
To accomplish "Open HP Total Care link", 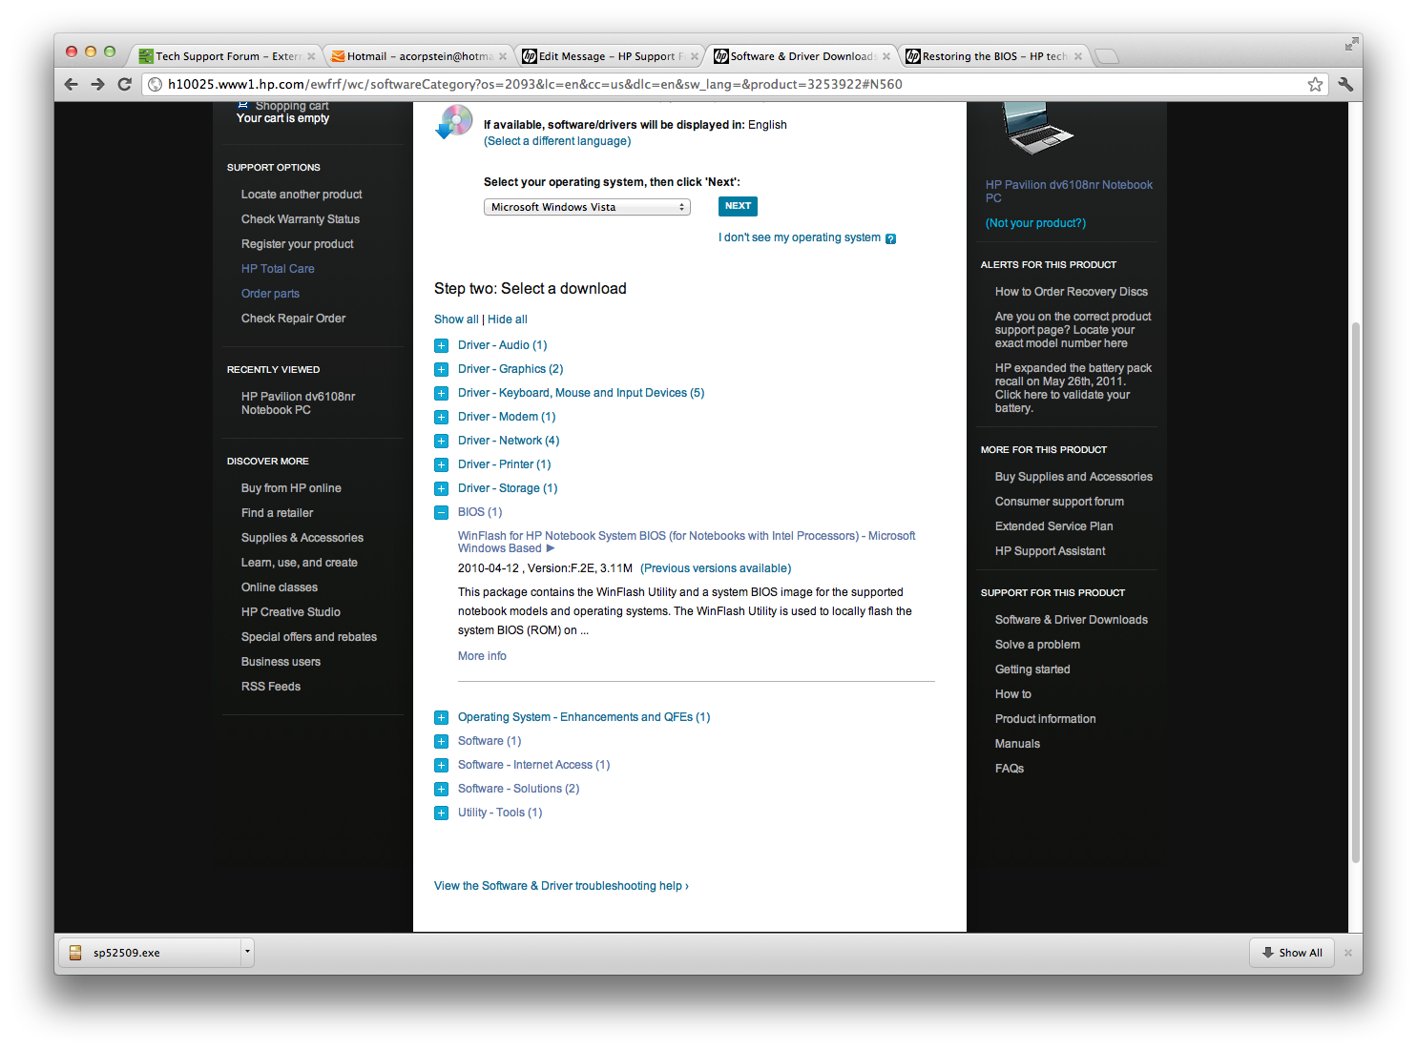I will pos(278,269).
